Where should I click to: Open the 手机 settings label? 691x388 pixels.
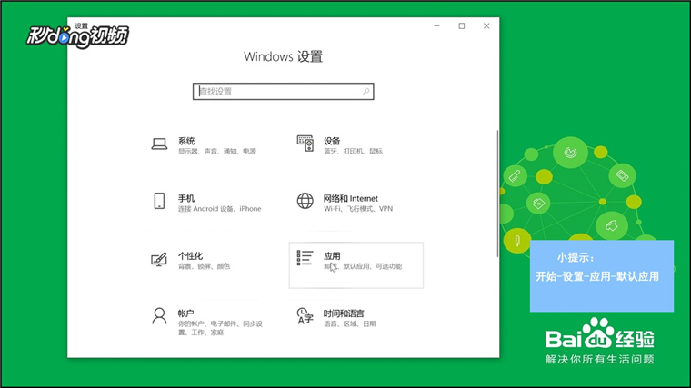186,199
